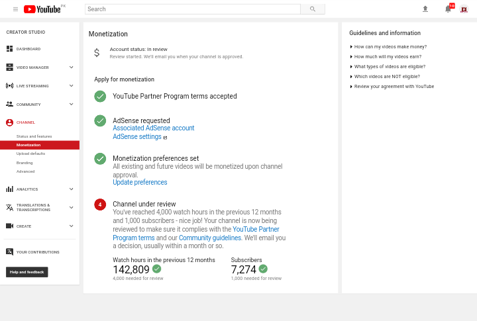This screenshot has width=477, height=321.
Task: Click the Your Contributions icon
Action: pyautogui.click(x=9, y=252)
